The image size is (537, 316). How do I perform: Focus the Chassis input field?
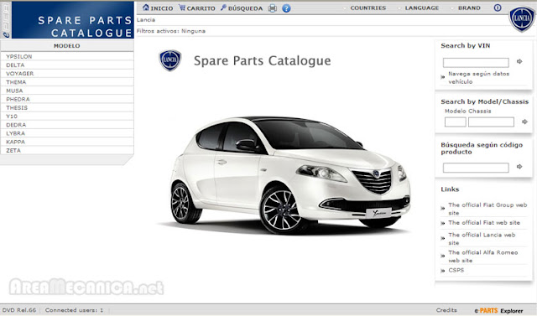491,122
